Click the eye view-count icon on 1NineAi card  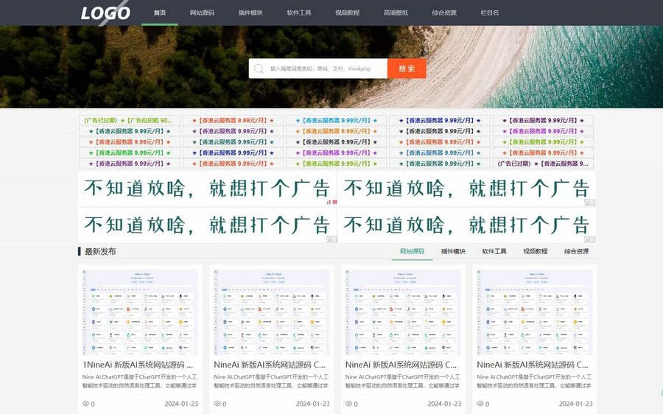point(86,404)
